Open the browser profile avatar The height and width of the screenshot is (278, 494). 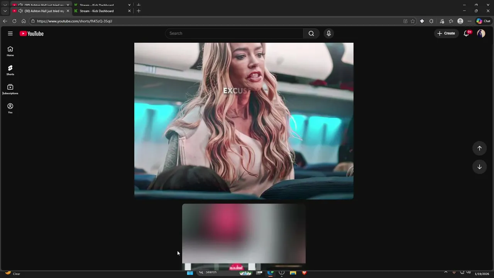pyautogui.click(x=460, y=21)
